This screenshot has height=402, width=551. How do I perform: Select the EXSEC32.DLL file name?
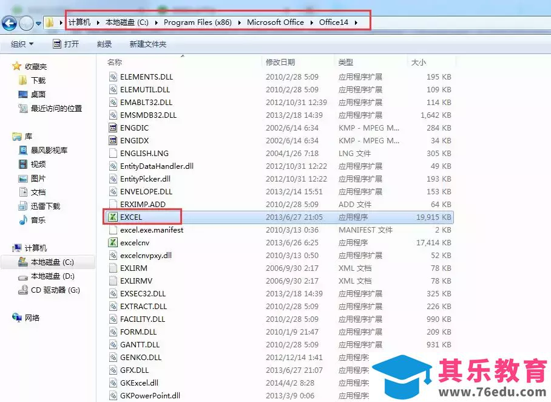point(143,294)
